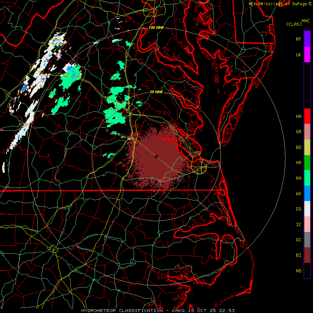This screenshot has width=313, height=313.
Task: Click the DS white legend swatch
Action: point(307,209)
